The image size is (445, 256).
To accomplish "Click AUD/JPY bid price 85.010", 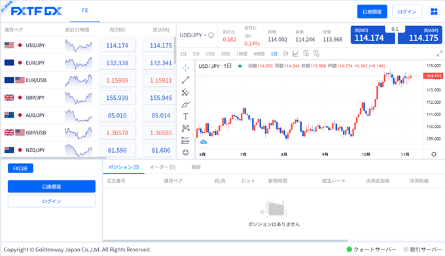I will point(117,116).
